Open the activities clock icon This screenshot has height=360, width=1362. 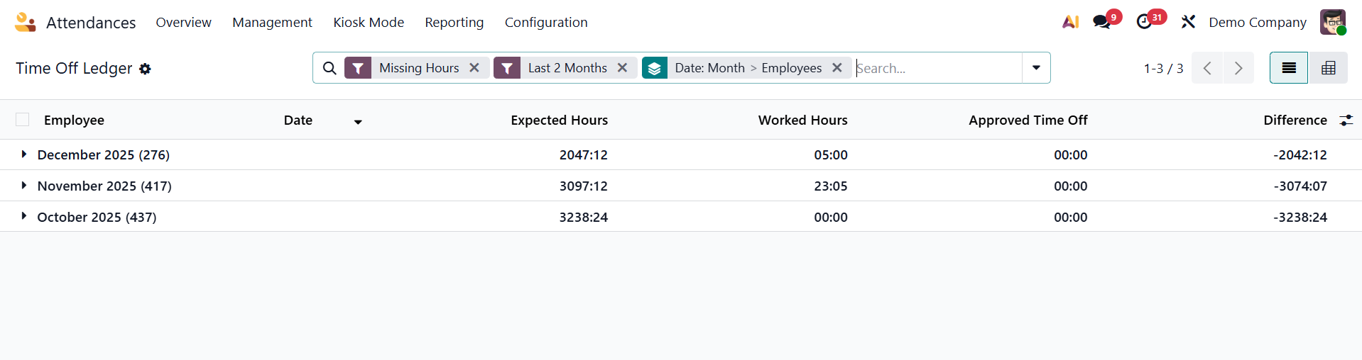(1144, 23)
